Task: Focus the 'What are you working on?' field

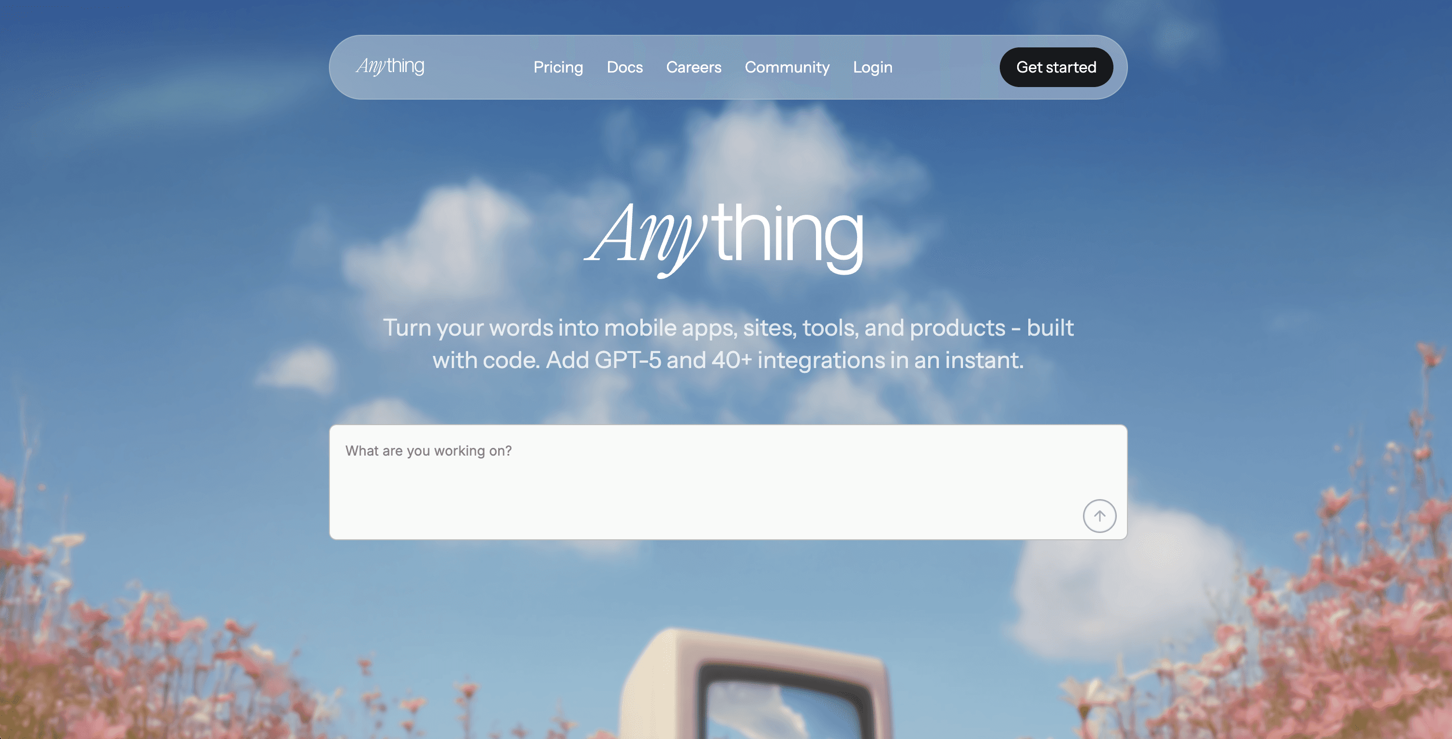Action: click(727, 481)
